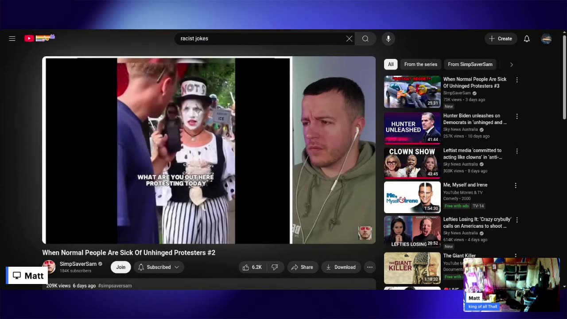Screen dimensions: 567x319
Task: Open 'Hunter Biden unleashes on Democrats' title
Action: pos(475,119)
